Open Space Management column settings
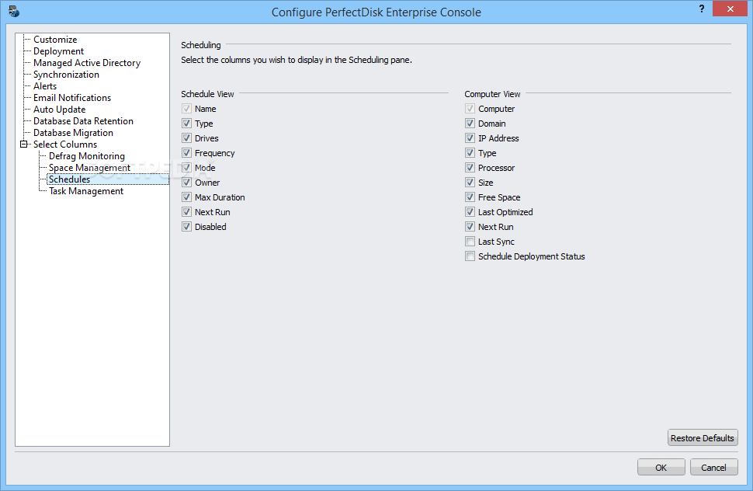Screen dimensions: 753x491 [90, 168]
